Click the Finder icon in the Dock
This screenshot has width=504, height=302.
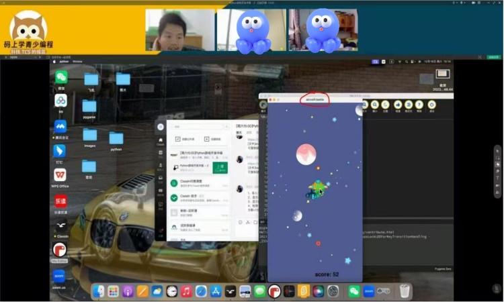click(x=99, y=291)
